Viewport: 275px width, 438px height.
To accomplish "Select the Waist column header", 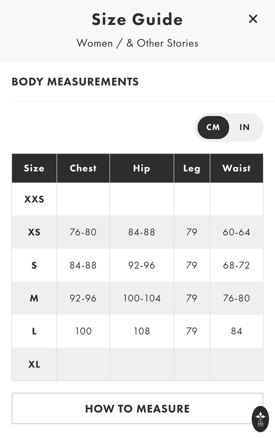I will 237,168.
